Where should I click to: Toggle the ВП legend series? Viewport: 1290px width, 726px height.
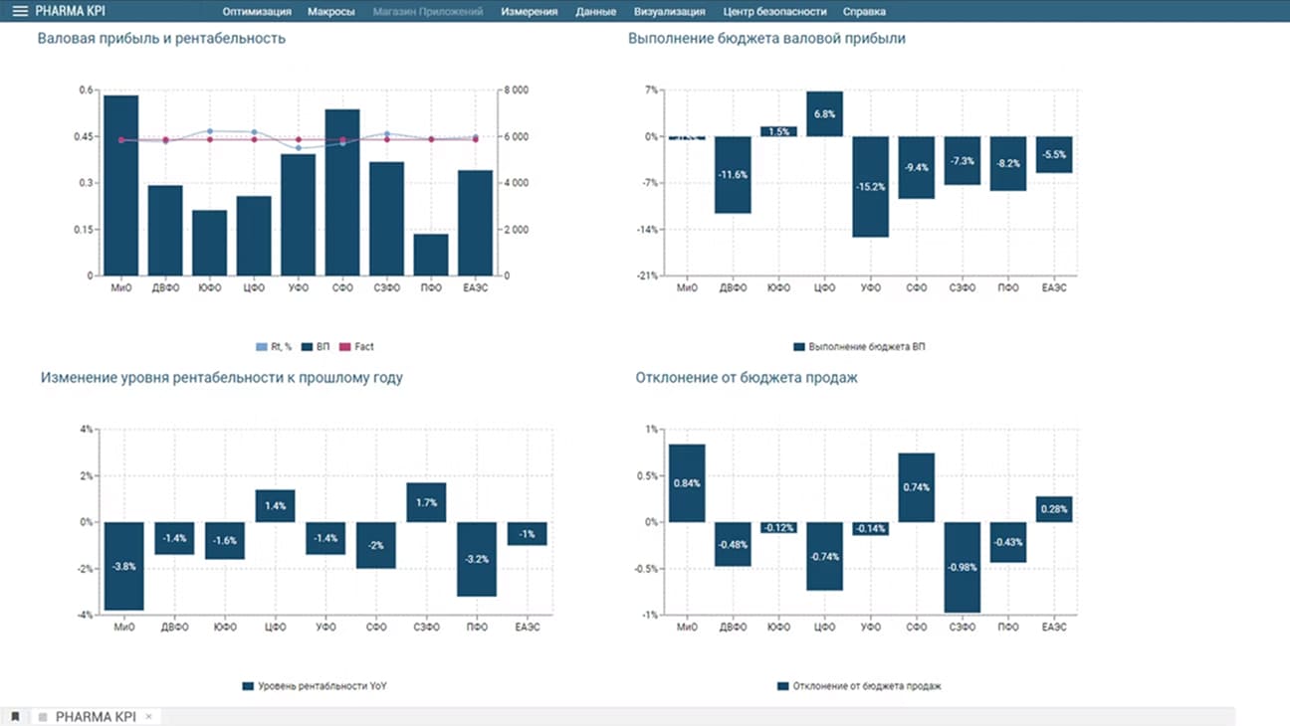[x=317, y=347]
